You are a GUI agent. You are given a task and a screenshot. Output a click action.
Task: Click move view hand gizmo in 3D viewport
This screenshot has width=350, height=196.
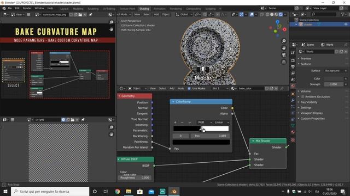tap(284, 48)
